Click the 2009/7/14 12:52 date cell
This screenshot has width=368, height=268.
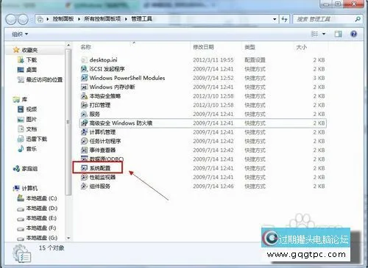pyautogui.click(x=213, y=78)
